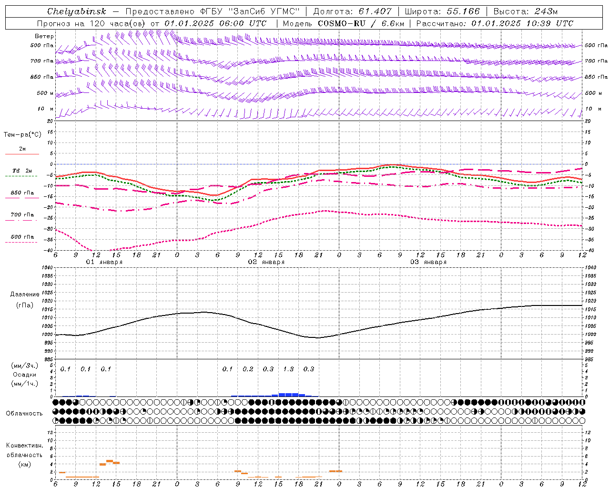Select the "Долгота: 61.407" longitude text
This screenshot has height=488, width=610.
click(x=353, y=11)
